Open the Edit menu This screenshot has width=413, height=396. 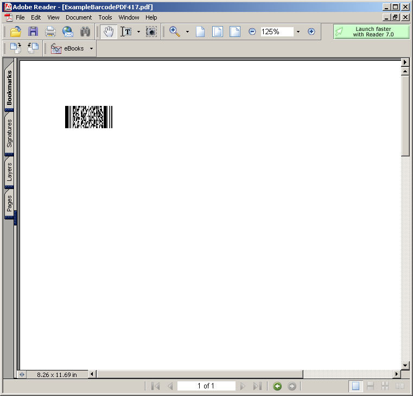tap(36, 17)
